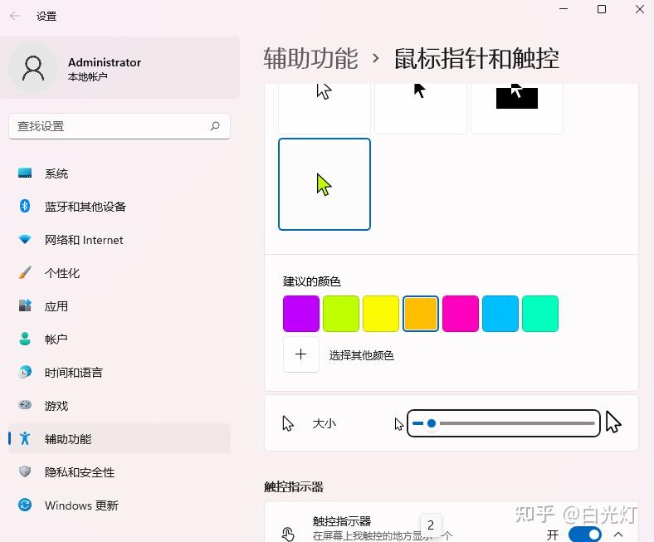Select the custom green pointer style

(x=325, y=184)
